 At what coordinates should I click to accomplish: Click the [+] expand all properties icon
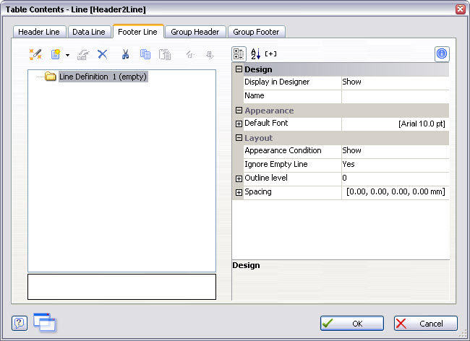(x=270, y=54)
